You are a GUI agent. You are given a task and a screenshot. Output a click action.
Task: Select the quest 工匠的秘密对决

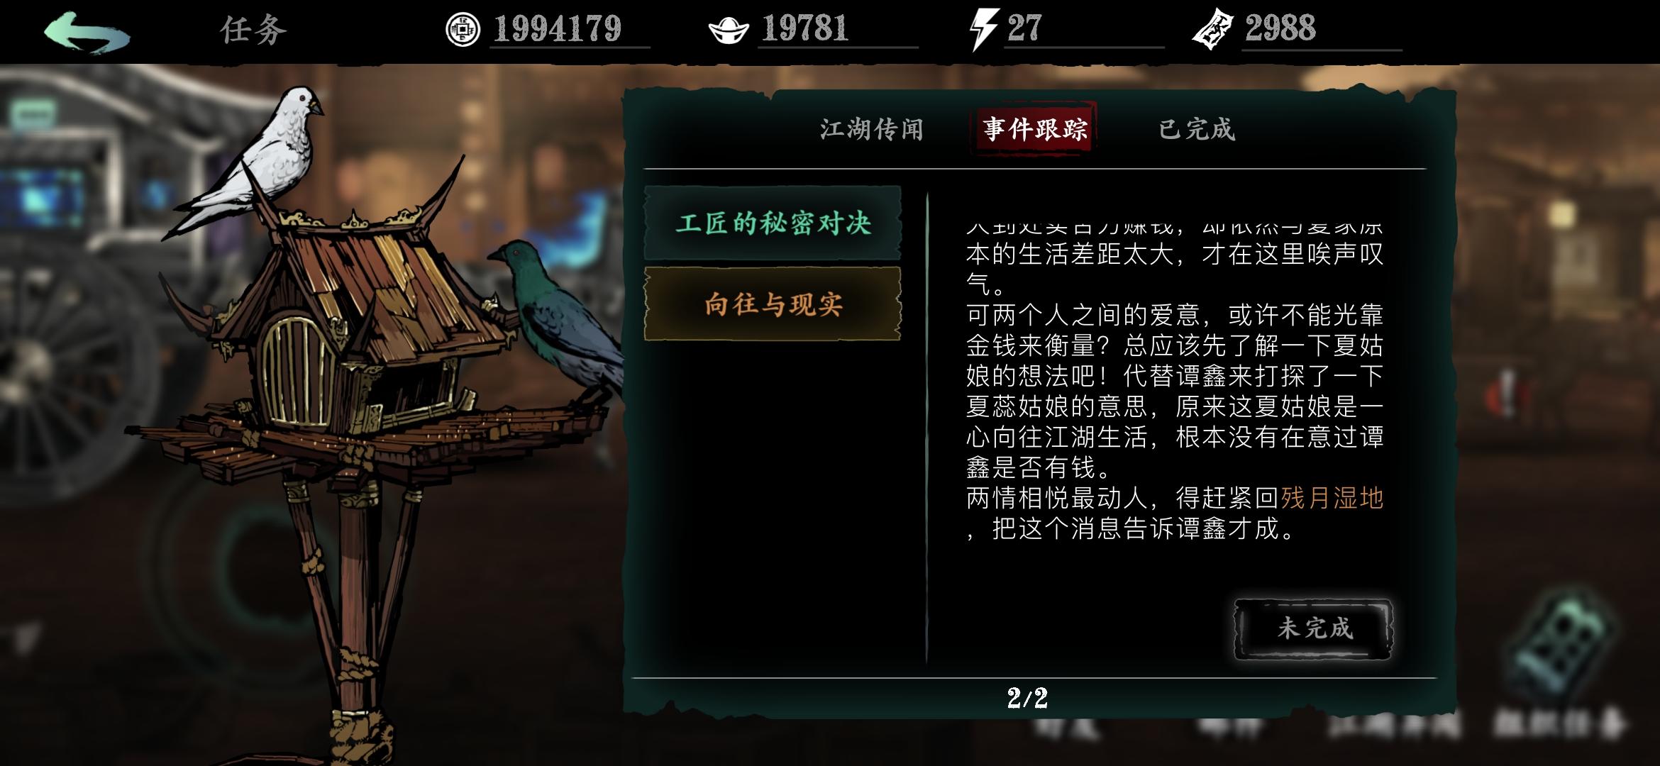click(773, 223)
